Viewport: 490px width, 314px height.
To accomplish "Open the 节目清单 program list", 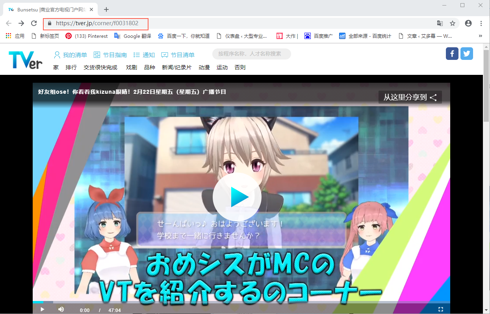I will [x=178, y=55].
